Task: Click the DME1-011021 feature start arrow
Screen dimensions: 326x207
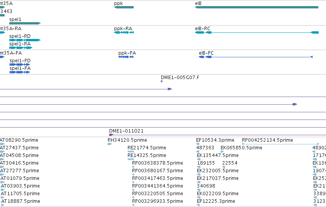Action: point(111,135)
